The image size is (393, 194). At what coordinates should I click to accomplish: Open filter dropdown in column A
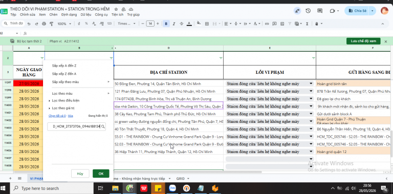click(x=42, y=58)
